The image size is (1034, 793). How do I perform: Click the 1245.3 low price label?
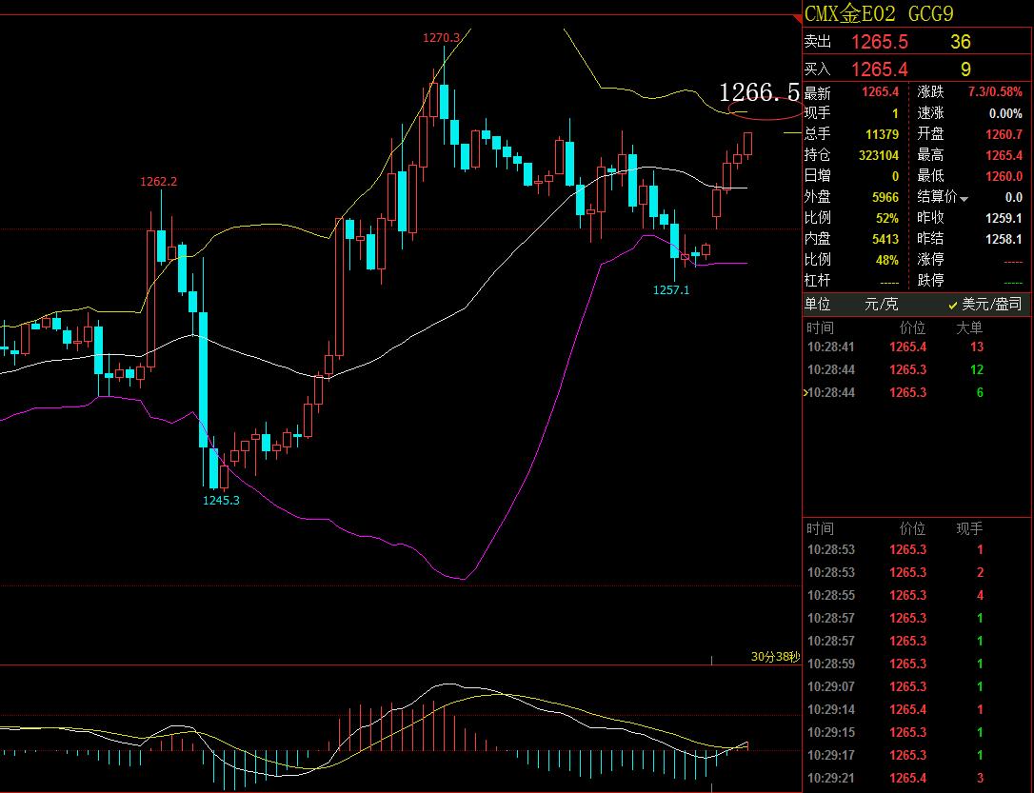click(221, 500)
